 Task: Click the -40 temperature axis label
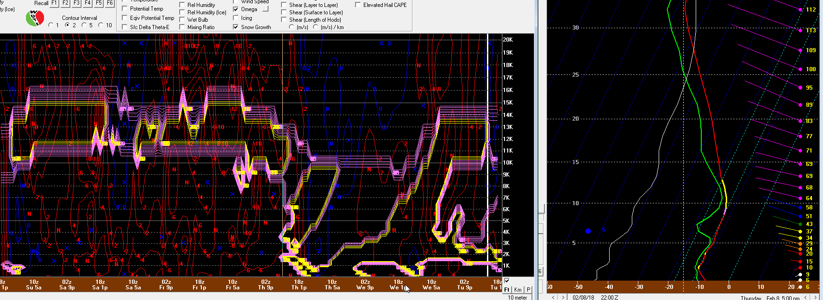pyautogui.click(x=609, y=287)
